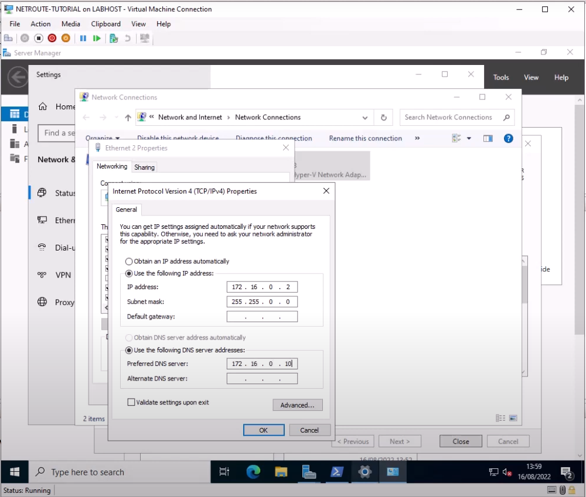Click the help question mark in Network Connections
This screenshot has width=586, height=497.
coord(508,138)
